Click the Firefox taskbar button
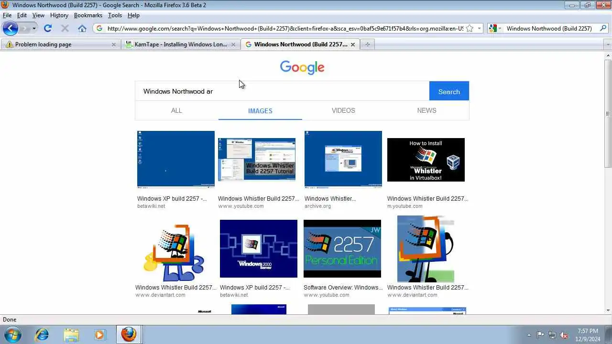The width and height of the screenshot is (612, 344). click(128, 334)
